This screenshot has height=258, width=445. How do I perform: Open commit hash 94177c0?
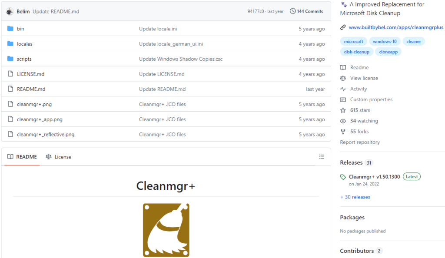pos(256,11)
